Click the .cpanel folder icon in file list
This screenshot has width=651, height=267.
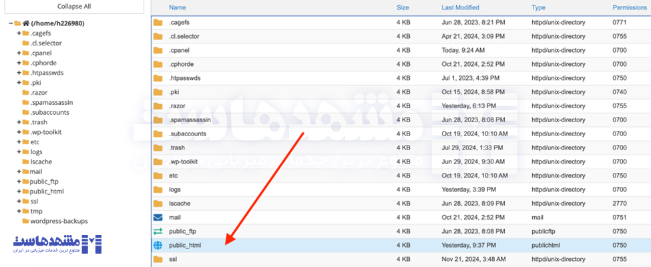tap(158, 50)
